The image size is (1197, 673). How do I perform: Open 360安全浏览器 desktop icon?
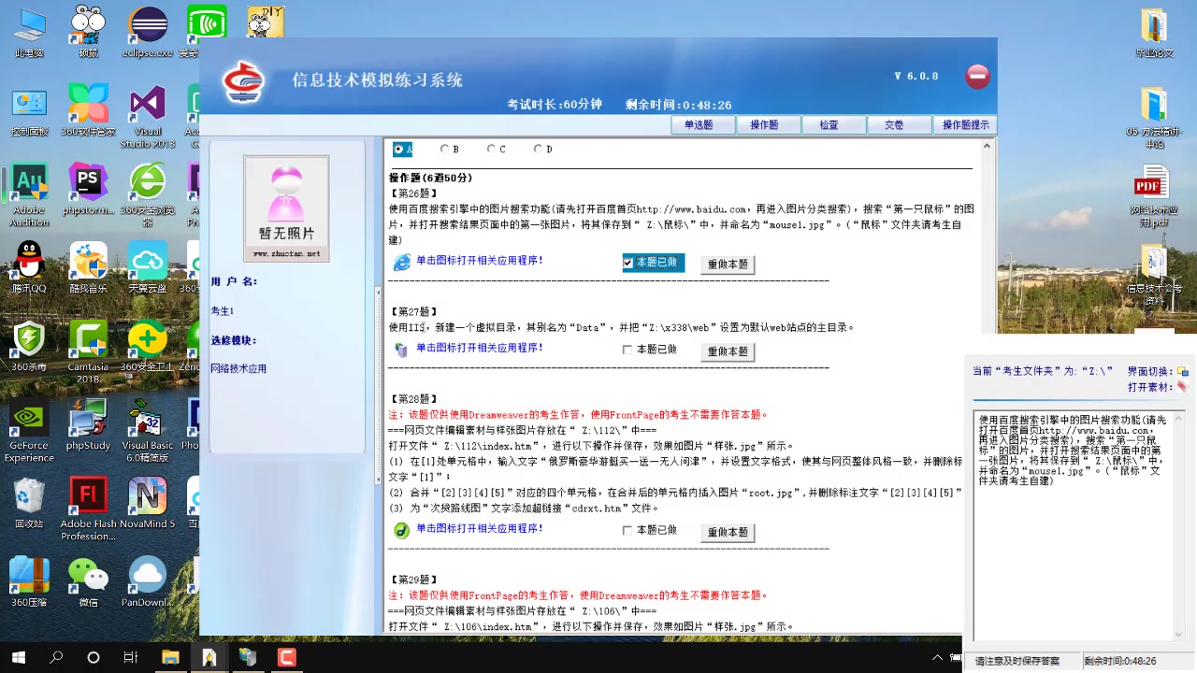pos(148,196)
